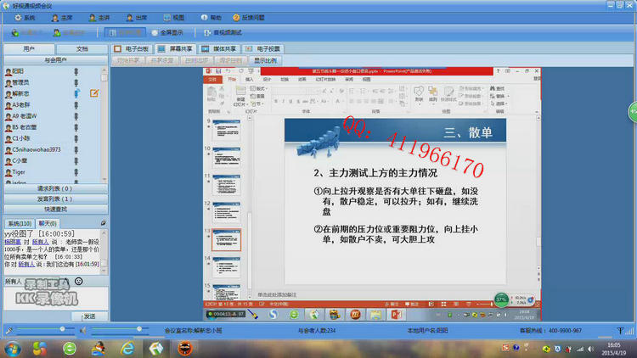Select slide 14 thumbnail in shared PowerPoint

(x=226, y=266)
